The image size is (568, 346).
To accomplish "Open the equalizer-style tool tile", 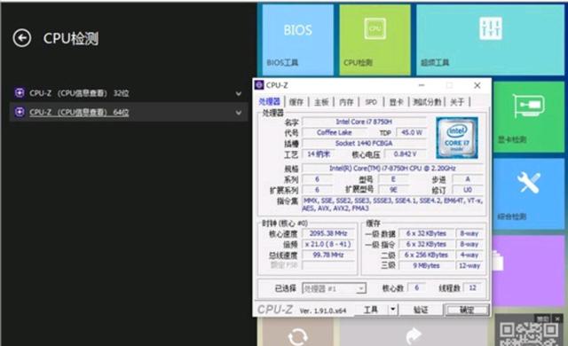I will 490,40.
